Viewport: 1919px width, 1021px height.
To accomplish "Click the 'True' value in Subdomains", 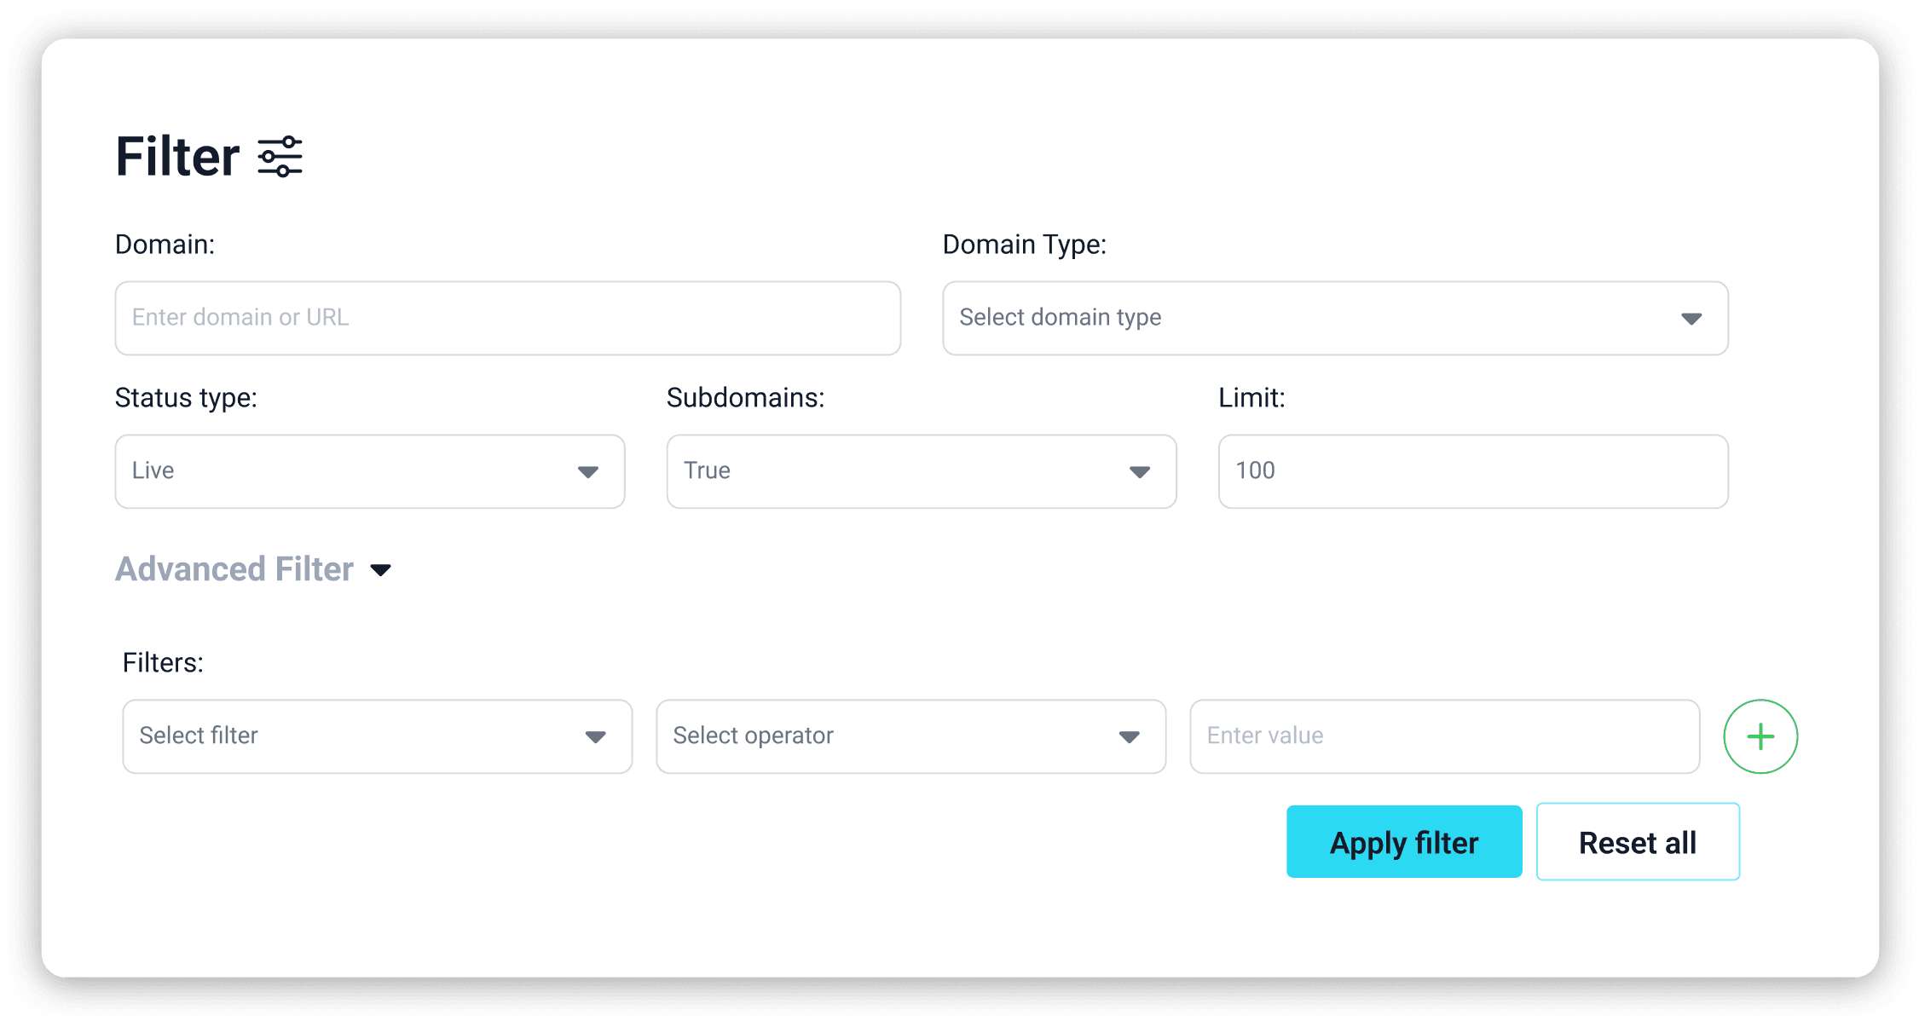I will pyautogui.click(x=707, y=470).
